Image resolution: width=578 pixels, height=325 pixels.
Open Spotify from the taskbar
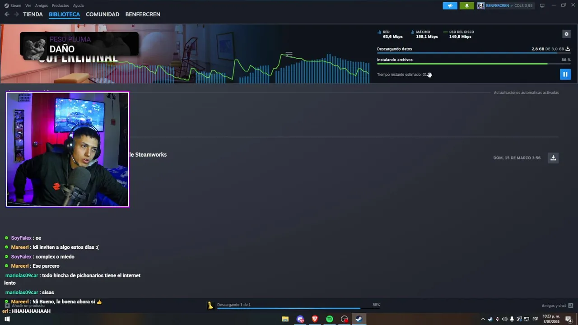click(330, 319)
